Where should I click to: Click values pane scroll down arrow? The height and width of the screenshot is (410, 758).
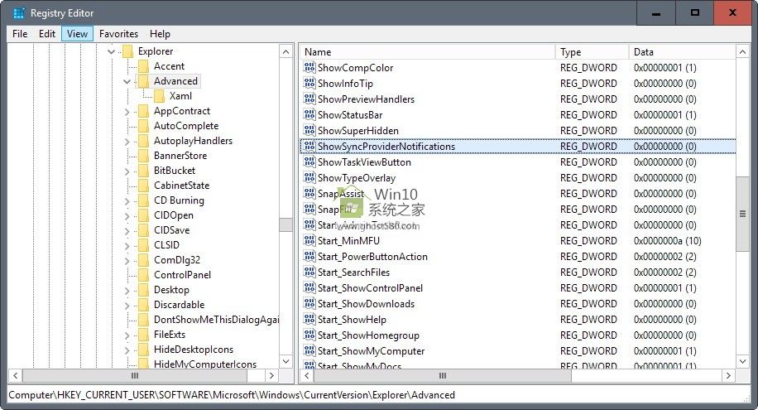coord(742,362)
